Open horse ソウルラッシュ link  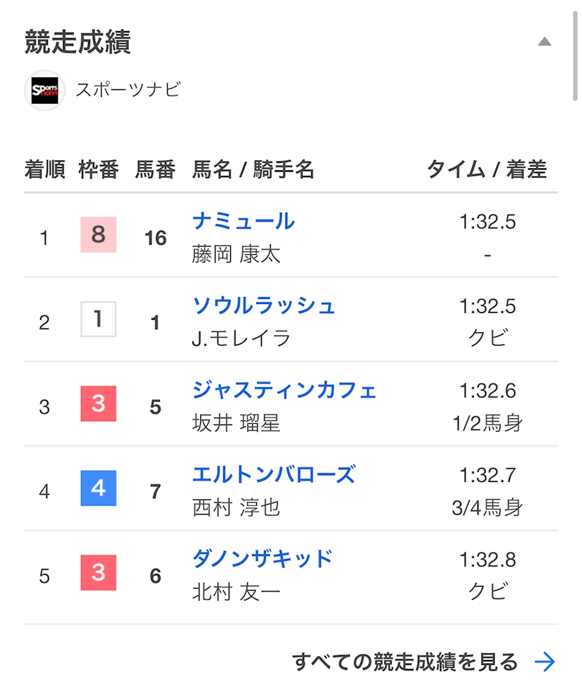click(263, 305)
